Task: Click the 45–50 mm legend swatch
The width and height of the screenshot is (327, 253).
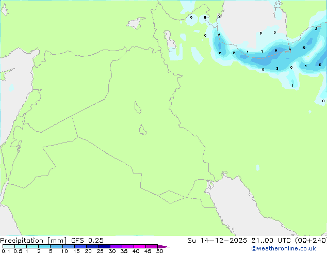Action: pyautogui.click(x=152, y=246)
